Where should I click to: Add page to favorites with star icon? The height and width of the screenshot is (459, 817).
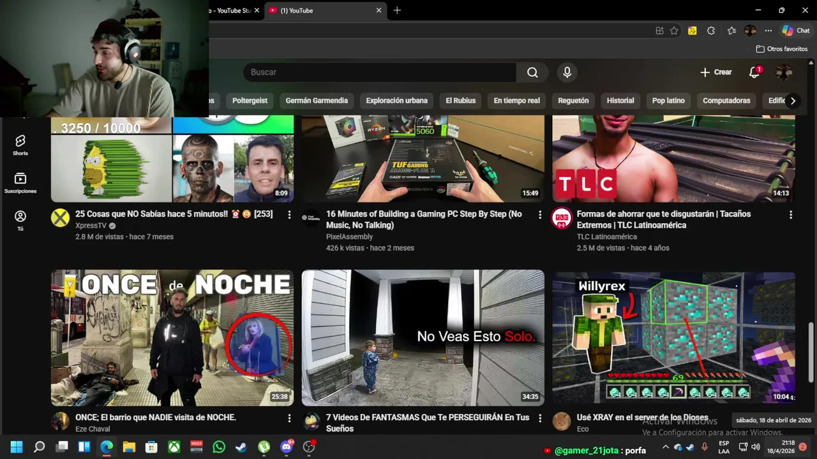[x=674, y=31]
